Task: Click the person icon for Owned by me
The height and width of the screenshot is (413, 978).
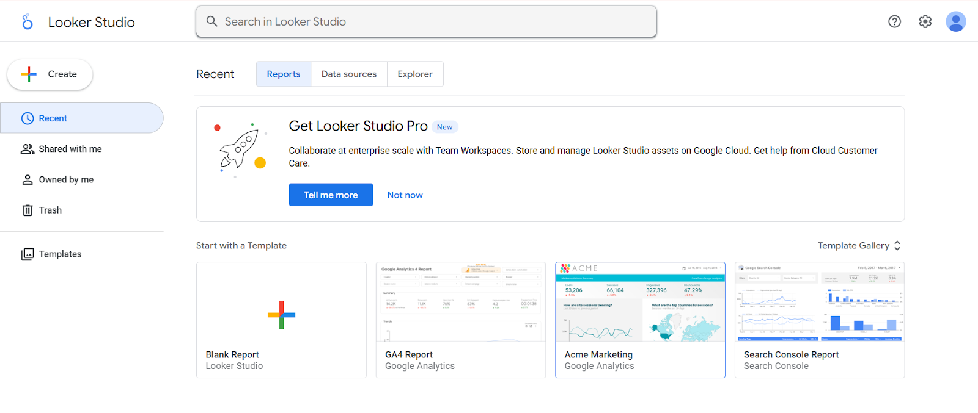Action: pyautogui.click(x=28, y=179)
